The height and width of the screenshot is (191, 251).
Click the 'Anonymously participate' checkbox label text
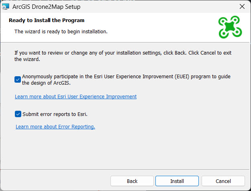pyautogui.click(x=126, y=80)
